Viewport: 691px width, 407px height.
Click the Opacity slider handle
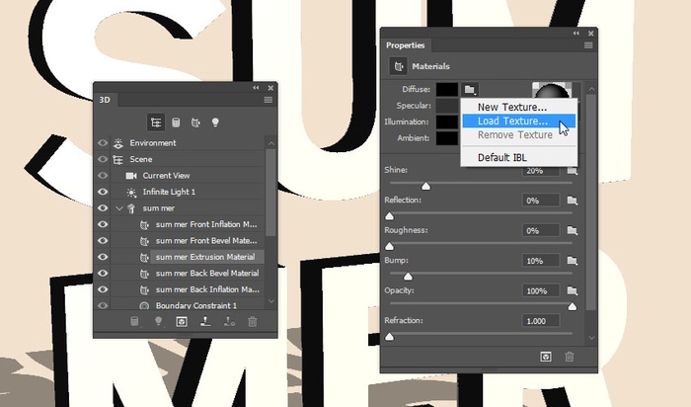pos(572,306)
